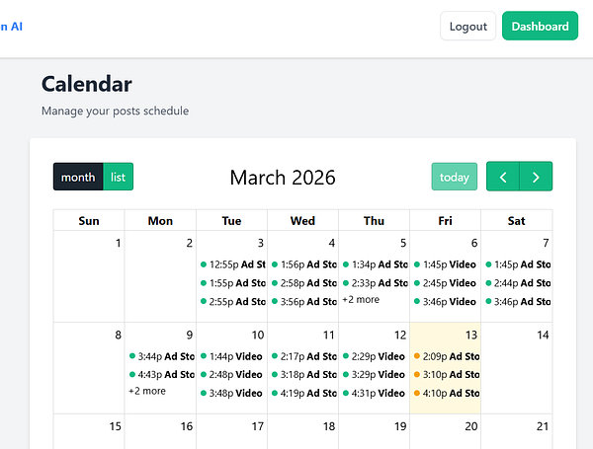Go to previous month with left chevron
This screenshot has height=449, width=593.
[x=503, y=177]
